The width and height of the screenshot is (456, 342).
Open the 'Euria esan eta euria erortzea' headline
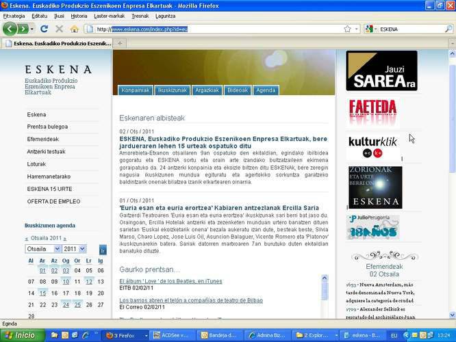click(x=219, y=208)
